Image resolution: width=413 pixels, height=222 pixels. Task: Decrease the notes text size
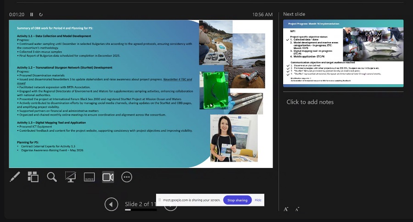coord(297,209)
